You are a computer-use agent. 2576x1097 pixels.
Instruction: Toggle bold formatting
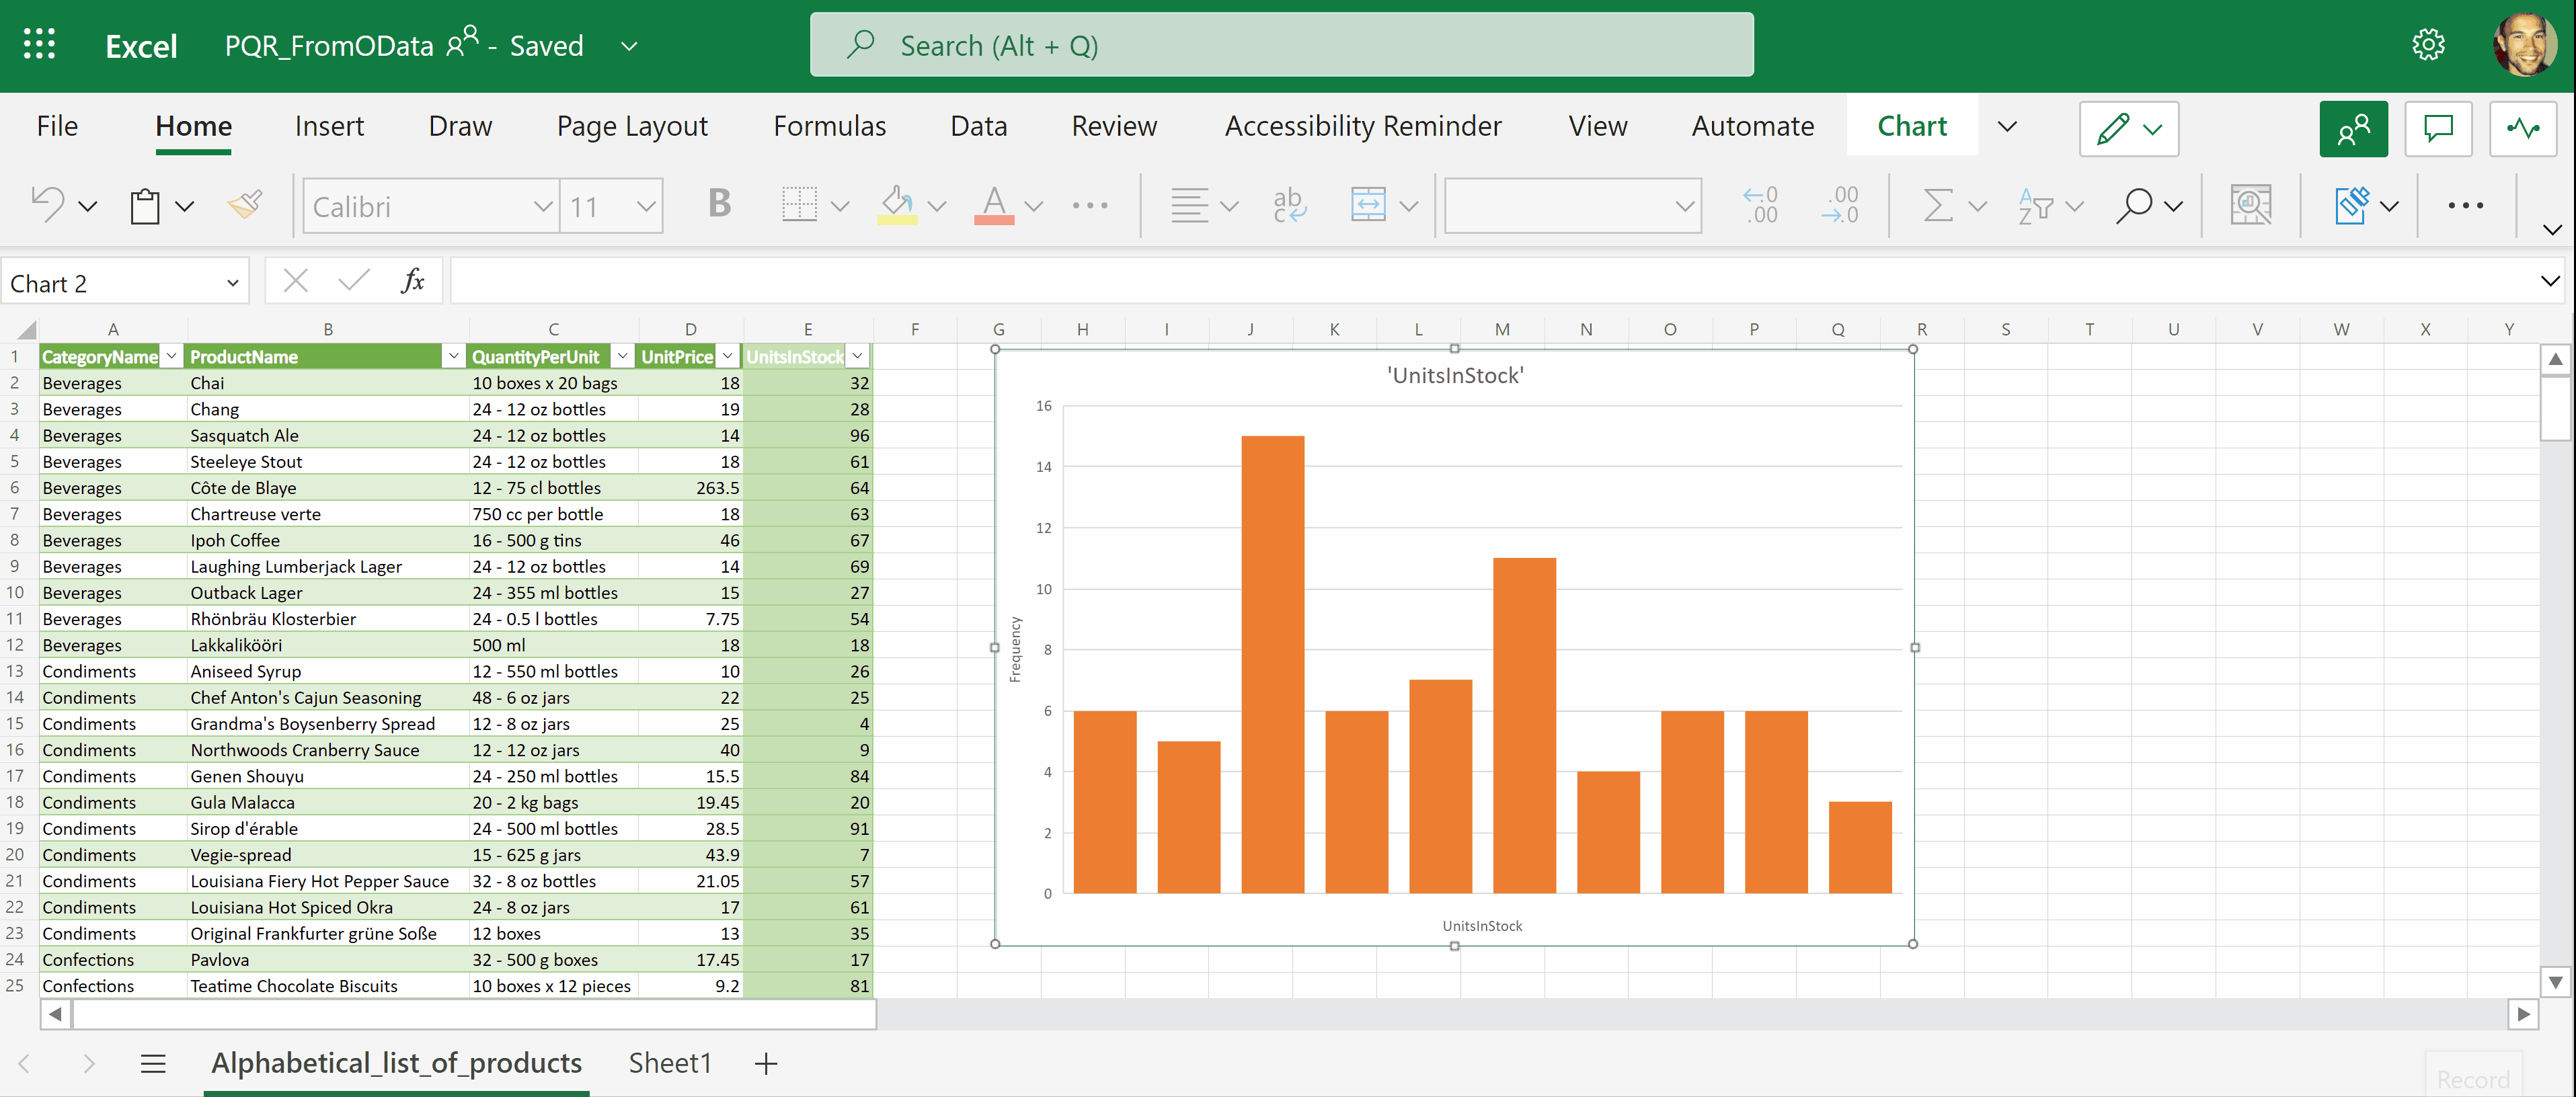click(x=718, y=205)
